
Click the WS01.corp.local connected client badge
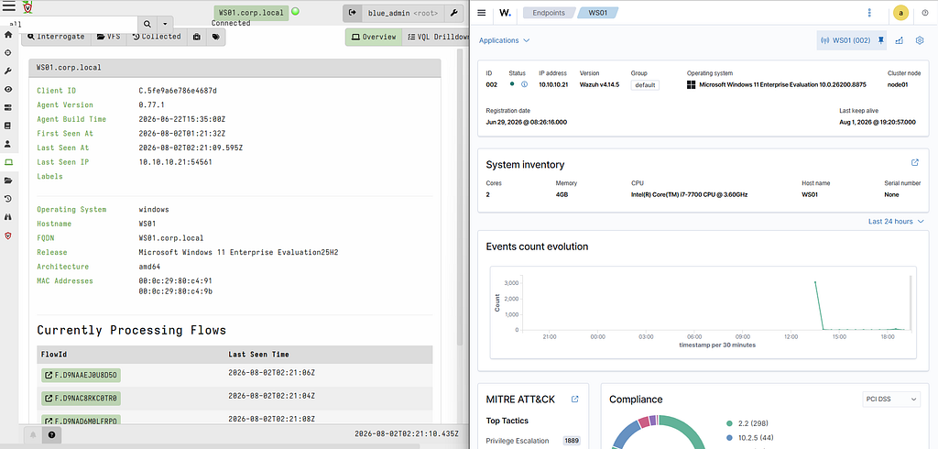(x=251, y=13)
